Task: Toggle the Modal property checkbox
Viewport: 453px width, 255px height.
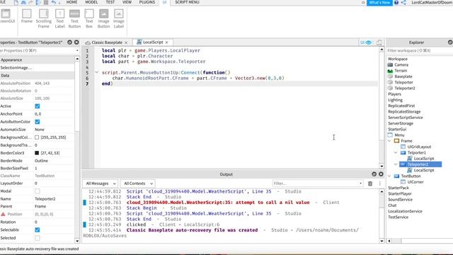Action: pos(38,191)
